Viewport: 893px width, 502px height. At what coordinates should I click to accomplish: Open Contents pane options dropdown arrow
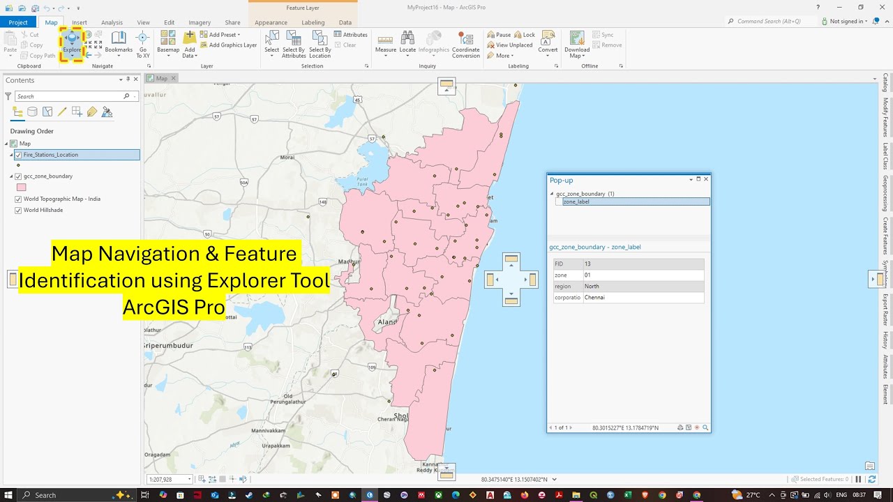(x=121, y=79)
